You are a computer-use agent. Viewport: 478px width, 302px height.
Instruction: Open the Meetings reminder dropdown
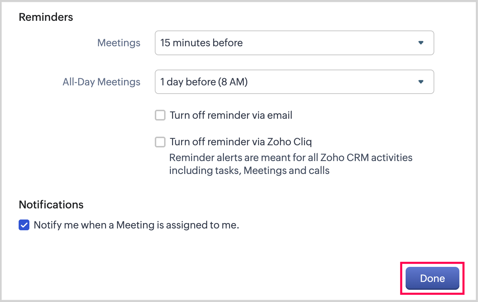pos(294,43)
